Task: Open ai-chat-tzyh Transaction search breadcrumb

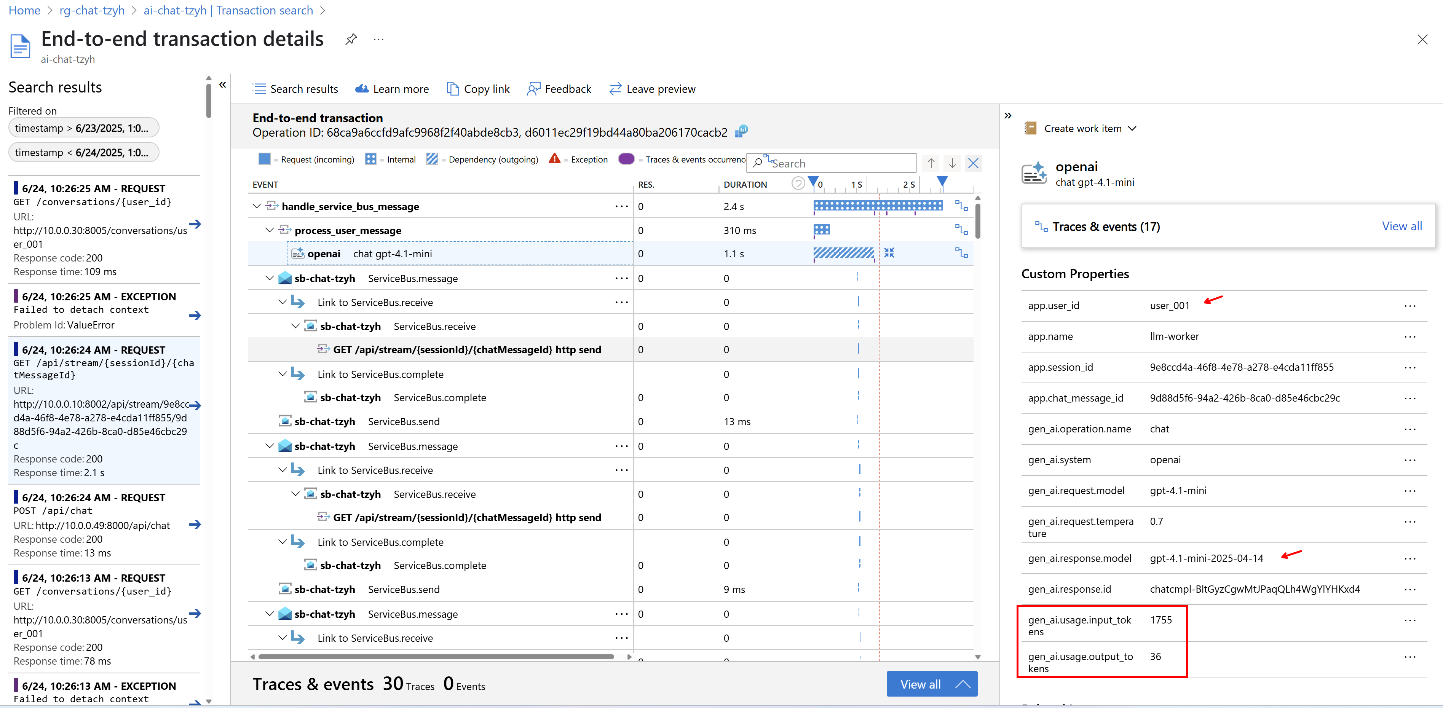Action: point(228,10)
